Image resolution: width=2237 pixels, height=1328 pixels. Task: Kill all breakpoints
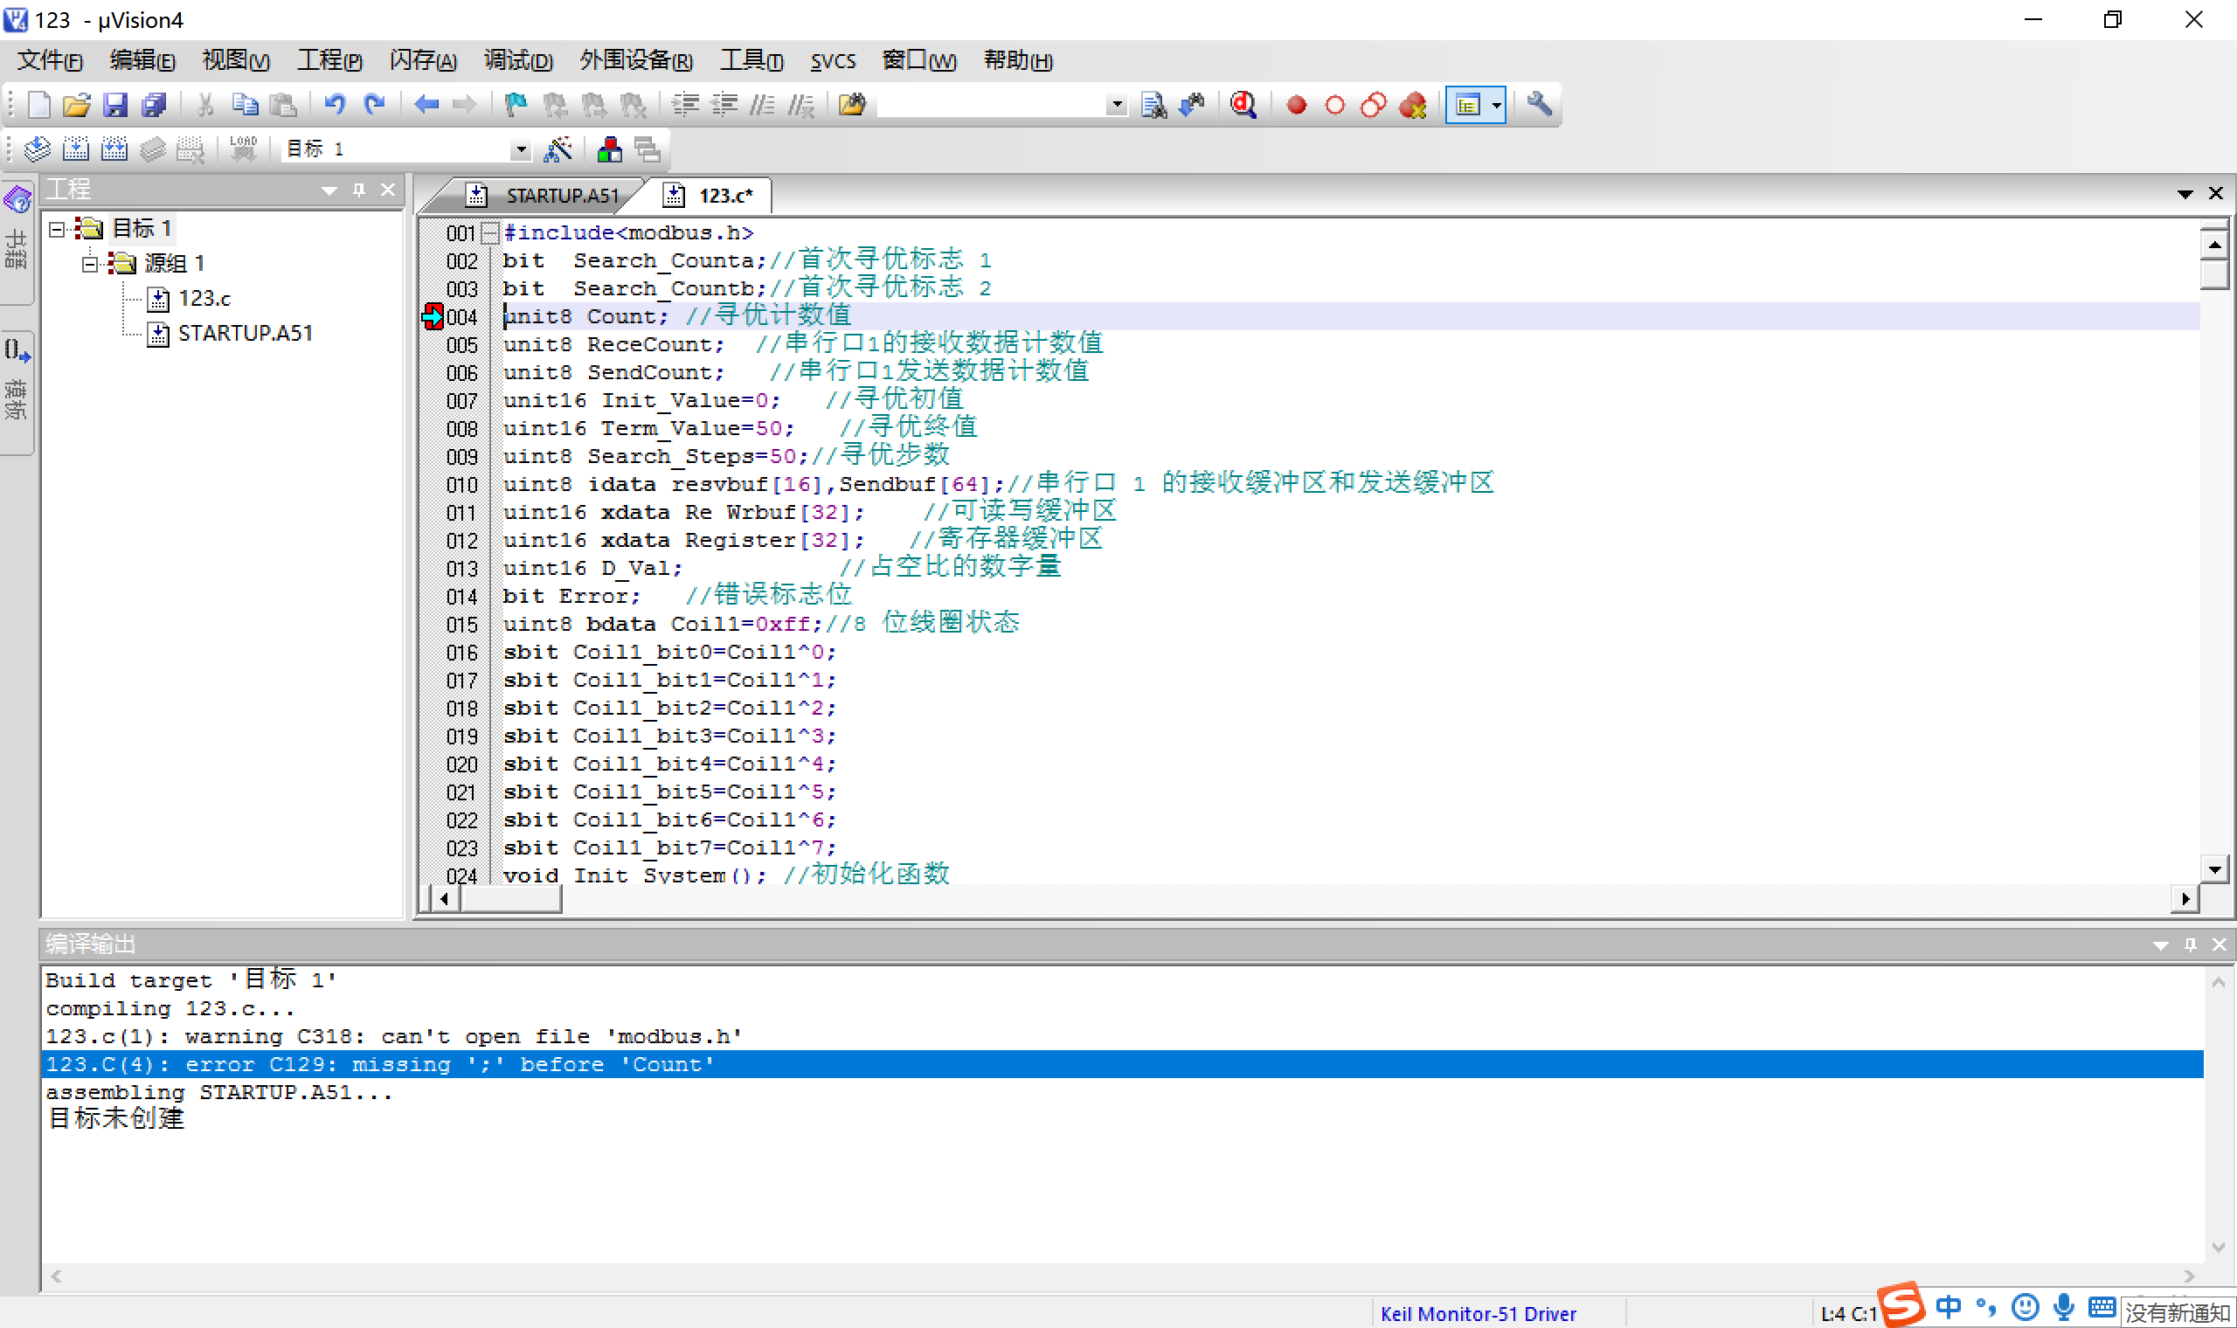click(x=1412, y=105)
